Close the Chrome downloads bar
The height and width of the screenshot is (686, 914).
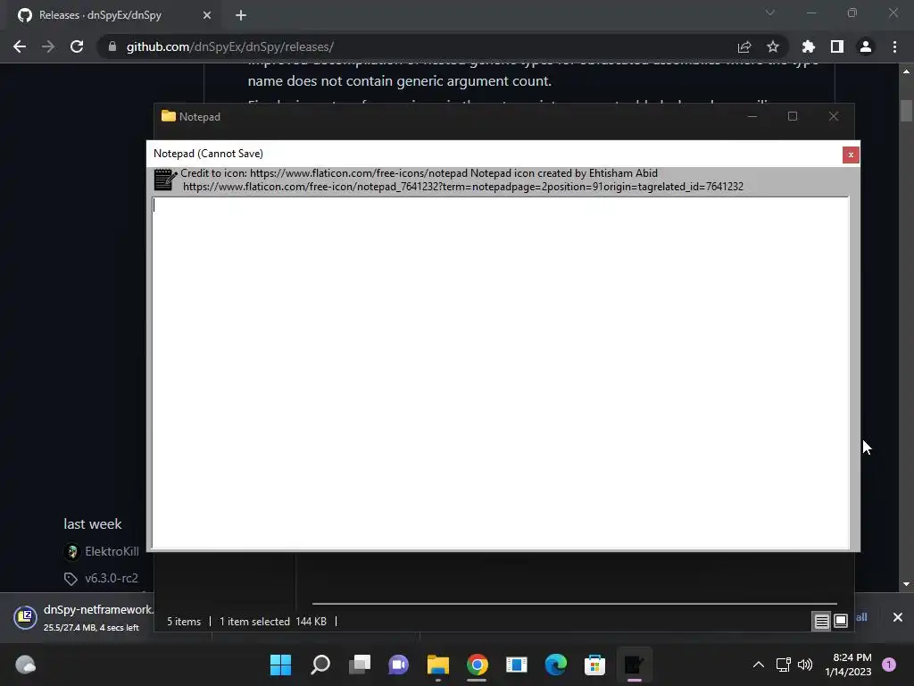click(x=898, y=617)
